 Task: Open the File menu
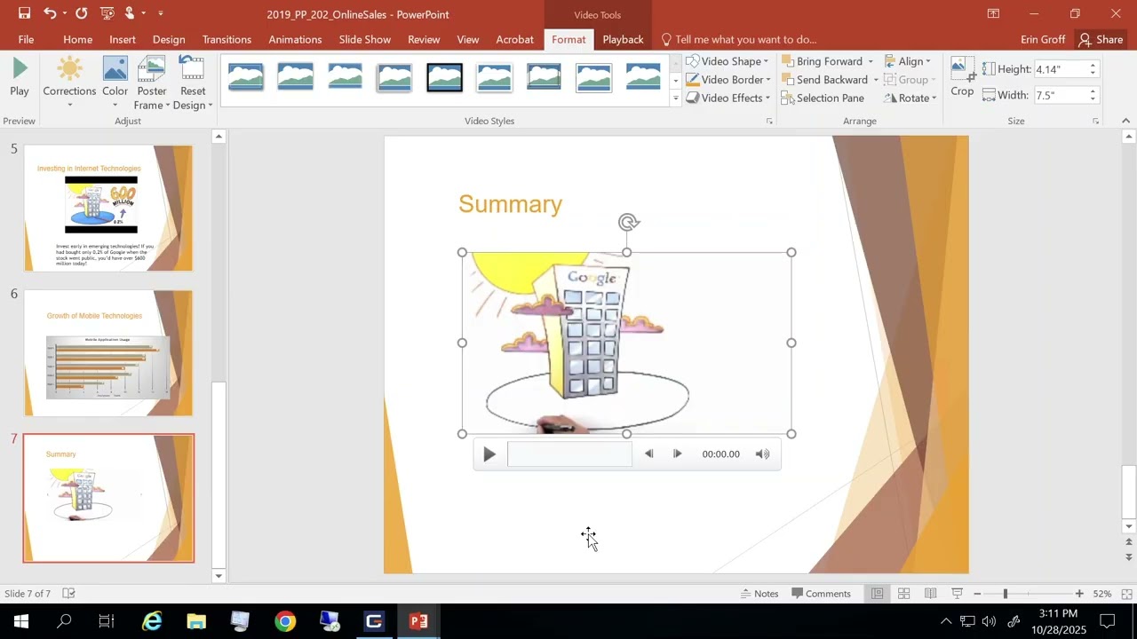(26, 39)
